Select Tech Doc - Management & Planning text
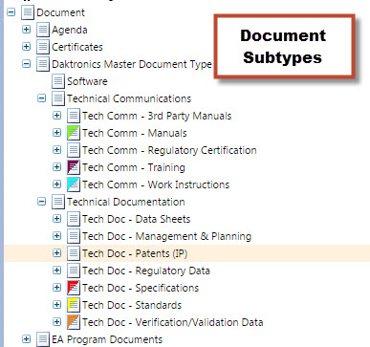 point(167,237)
